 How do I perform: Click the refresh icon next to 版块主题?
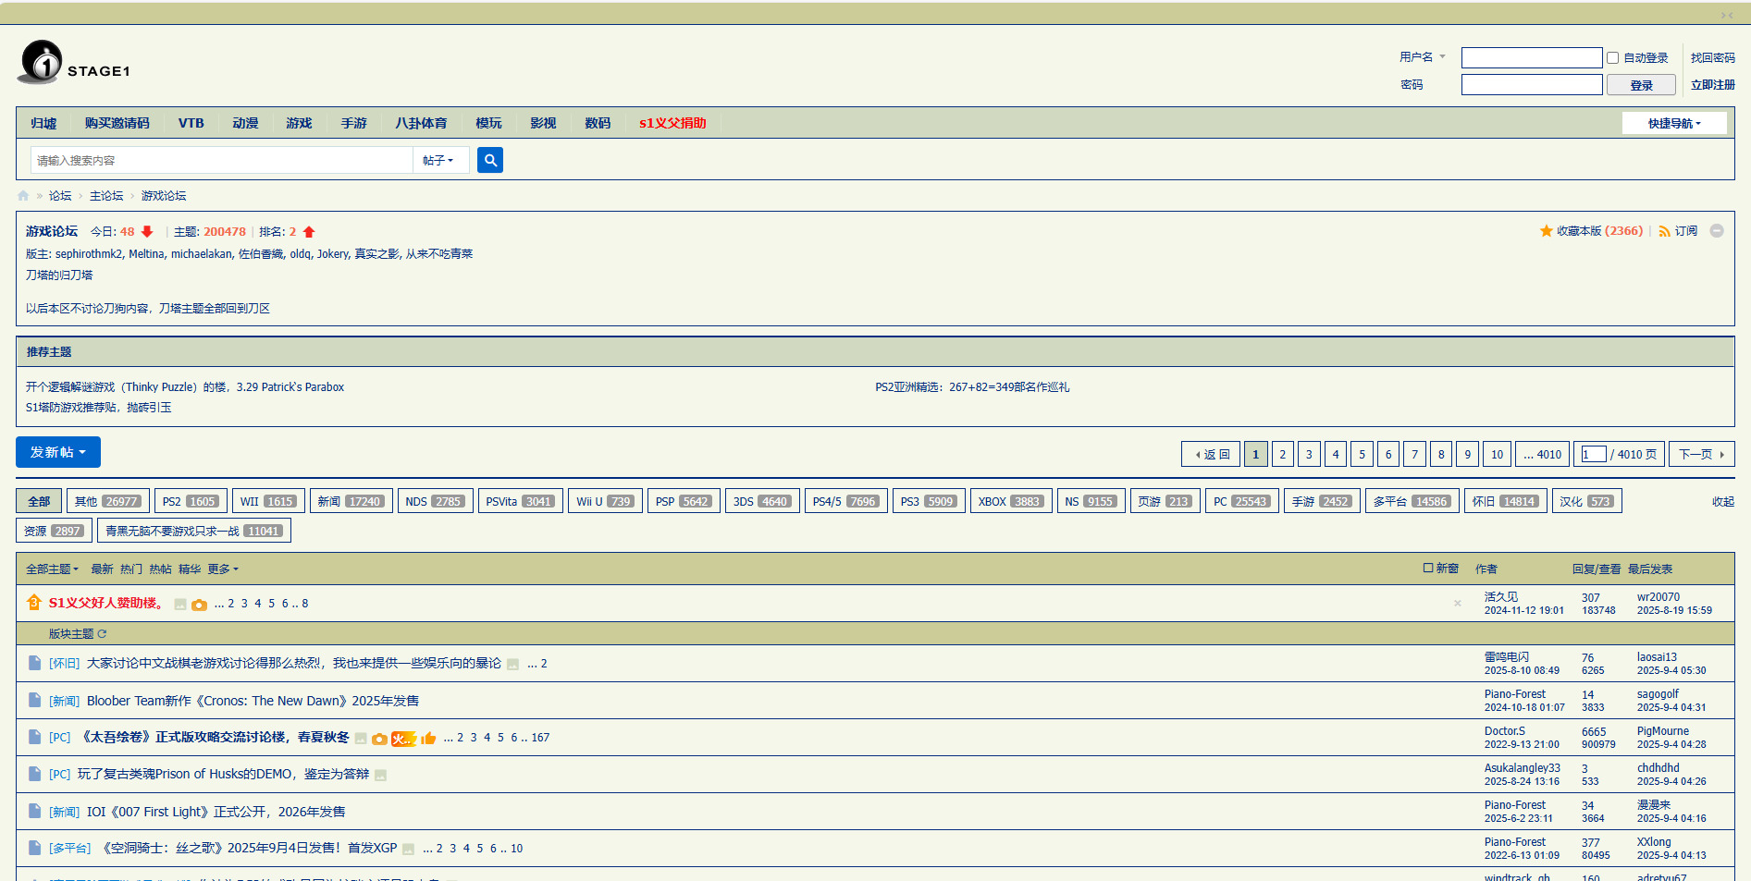click(102, 634)
